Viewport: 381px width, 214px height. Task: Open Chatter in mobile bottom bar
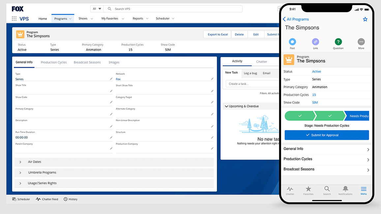click(x=290, y=189)
